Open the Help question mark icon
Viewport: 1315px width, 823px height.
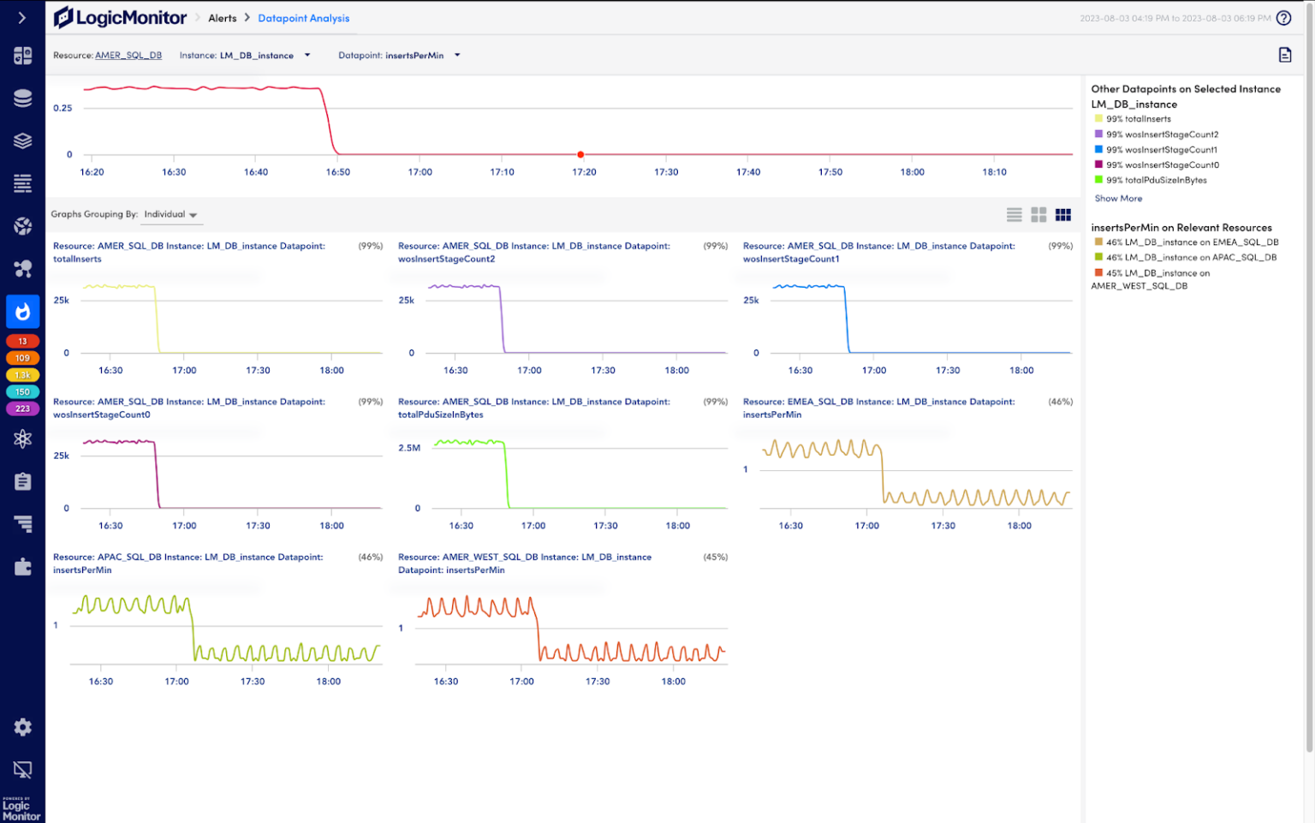click(1283, 17)
